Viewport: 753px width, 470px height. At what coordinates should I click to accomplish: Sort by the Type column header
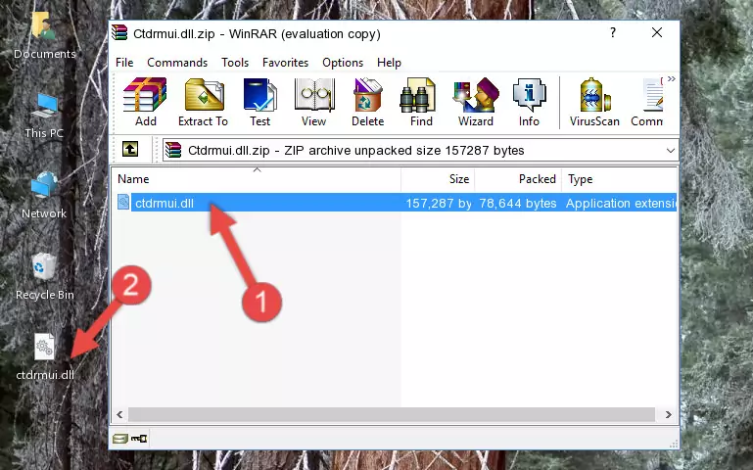tap(620, 179)
